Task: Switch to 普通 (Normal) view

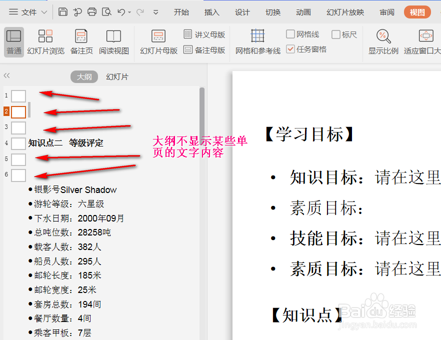Action: 13,42
